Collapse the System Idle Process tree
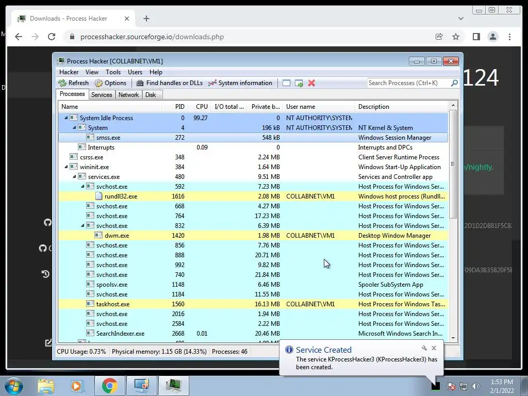 tap(66, 118)
